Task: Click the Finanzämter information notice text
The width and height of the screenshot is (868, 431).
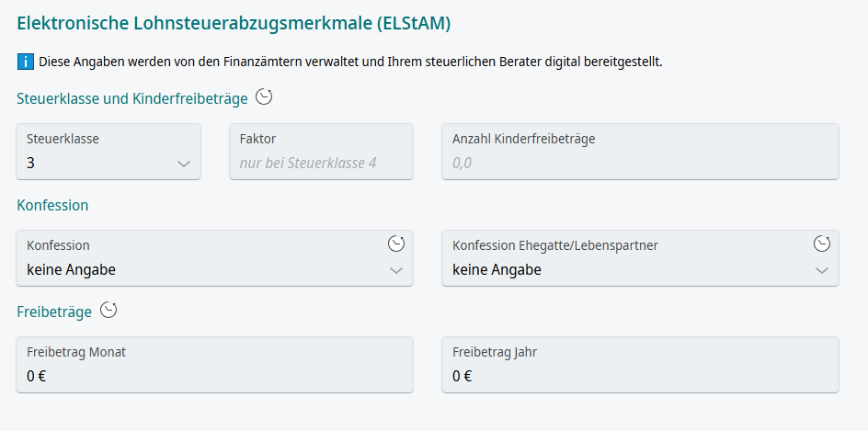Action: point(350,62)
